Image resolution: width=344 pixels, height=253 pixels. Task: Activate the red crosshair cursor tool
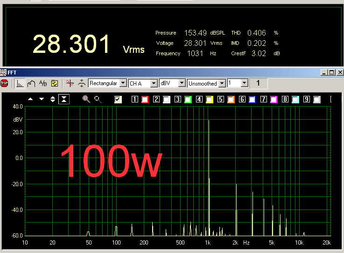pos(70,83)
